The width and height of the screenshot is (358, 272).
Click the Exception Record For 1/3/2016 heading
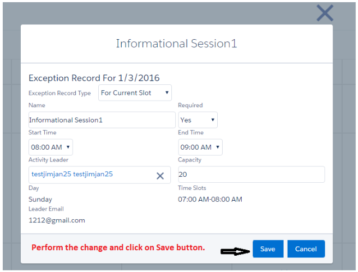[x=94, y=78]
